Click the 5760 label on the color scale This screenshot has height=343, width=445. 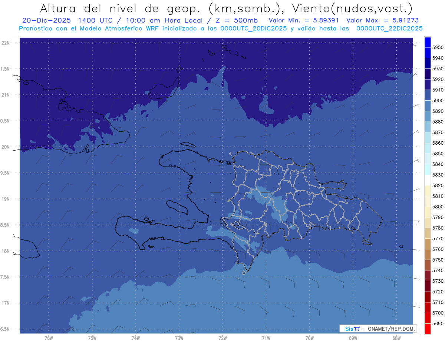click(438, 249)
